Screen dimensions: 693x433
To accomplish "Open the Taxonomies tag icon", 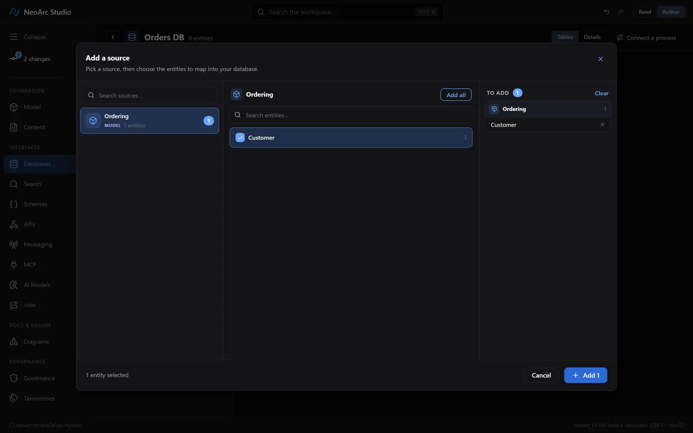I will tap(14, 398).
